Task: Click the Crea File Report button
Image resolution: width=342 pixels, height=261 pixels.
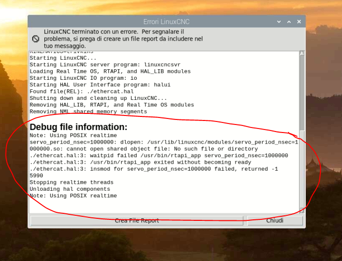Action: point(137,220)
